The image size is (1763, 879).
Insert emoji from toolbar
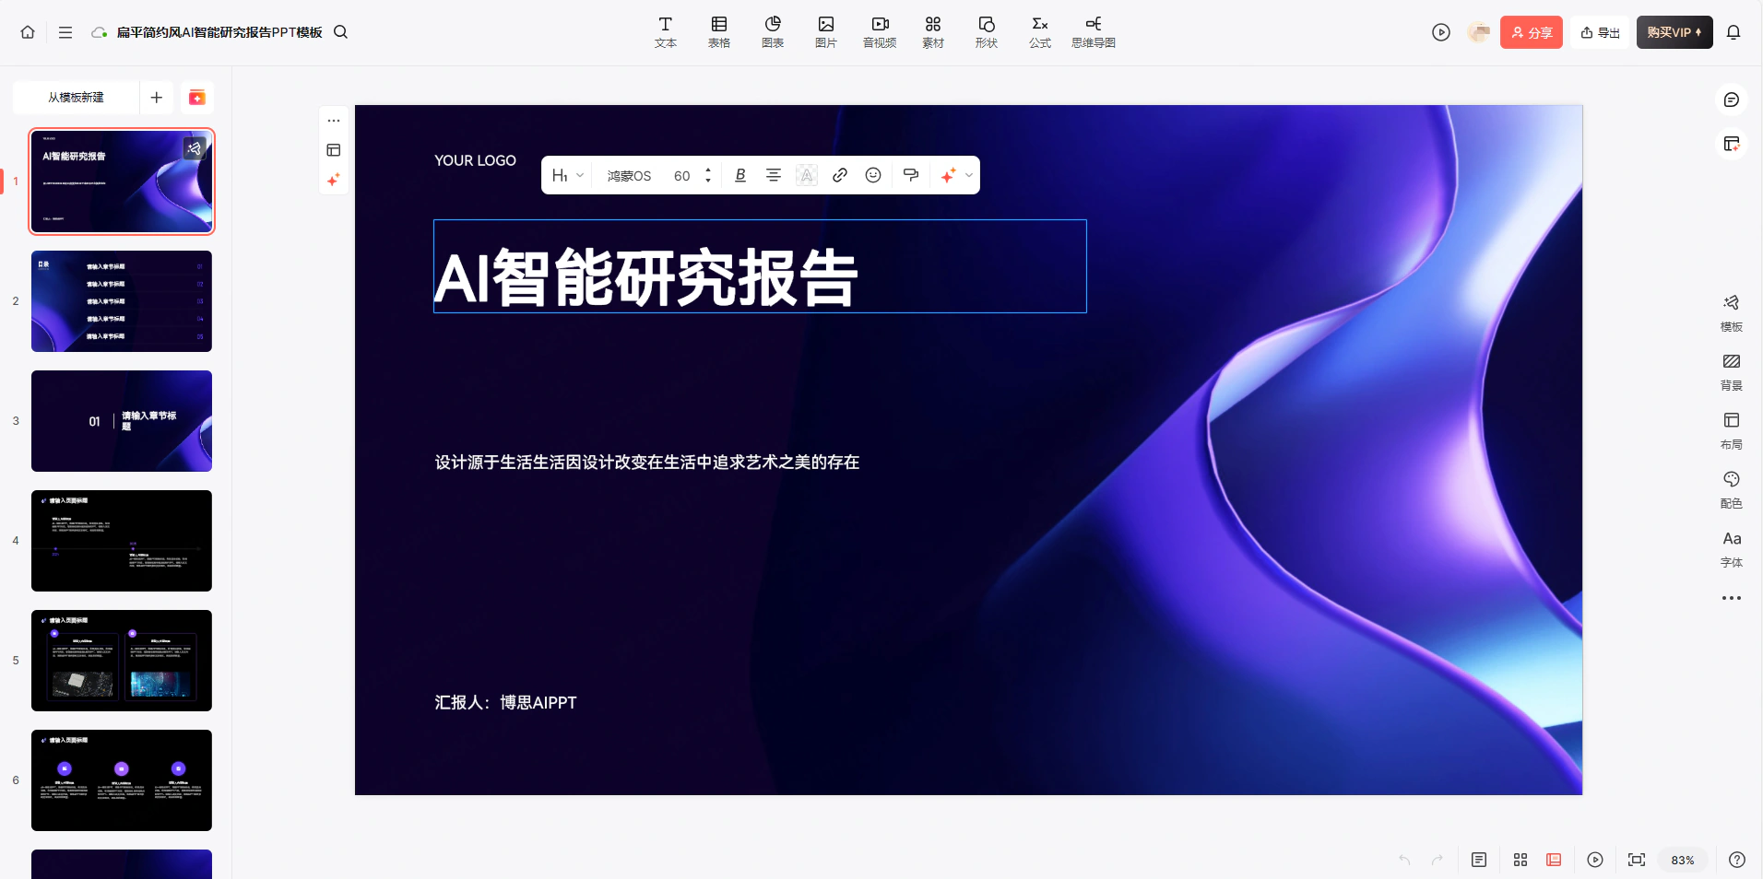[873, 175]
